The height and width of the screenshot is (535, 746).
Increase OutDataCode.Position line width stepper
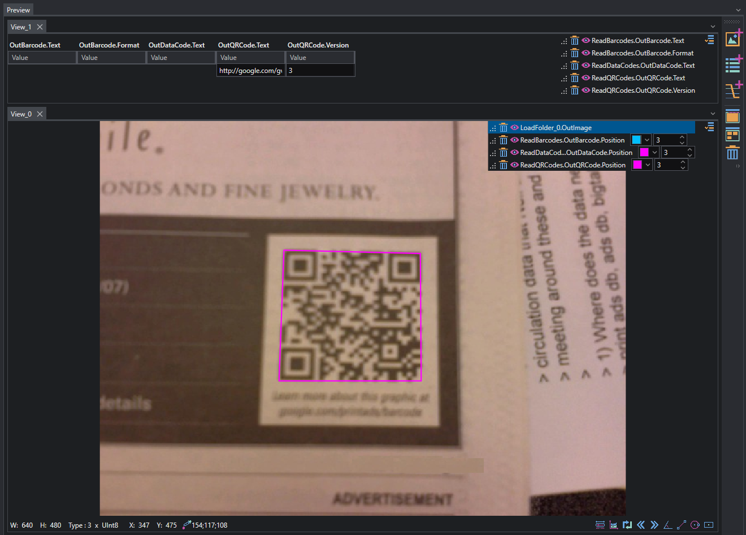pyautogui.click(x=690, y=150)
